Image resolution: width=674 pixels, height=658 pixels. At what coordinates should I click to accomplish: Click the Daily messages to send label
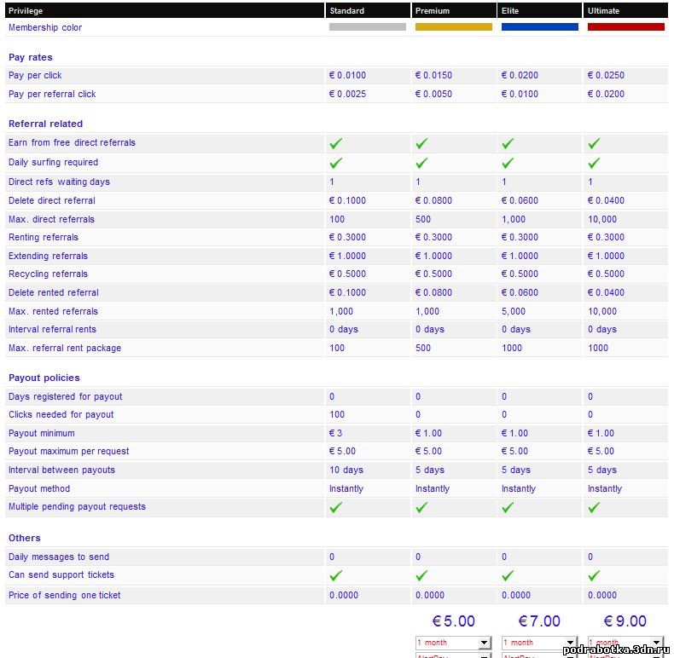(59, 557)
